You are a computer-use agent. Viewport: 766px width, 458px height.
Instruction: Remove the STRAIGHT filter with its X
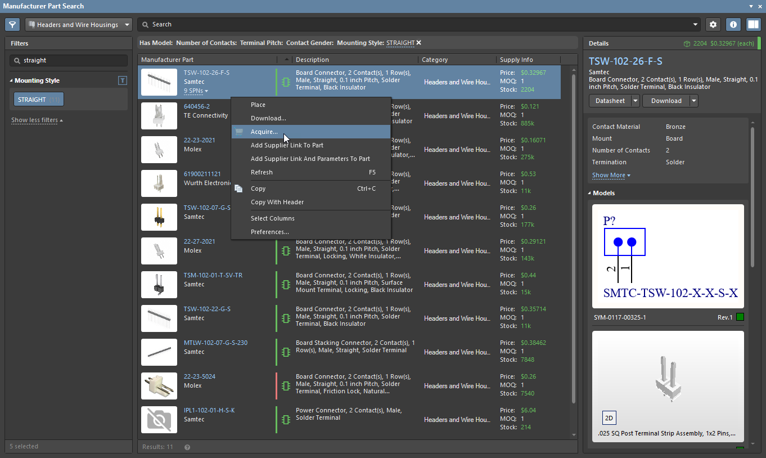coord(418,43)
